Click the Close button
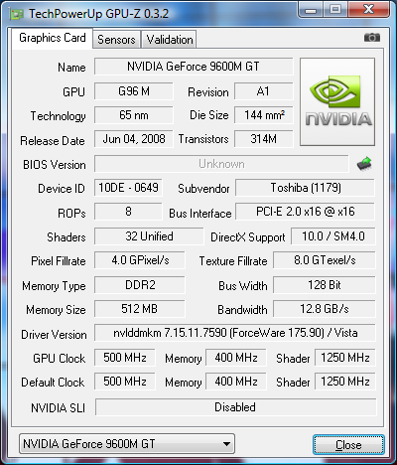The height and width of the screenshot is (465, 397). click(x=348, y=445)
